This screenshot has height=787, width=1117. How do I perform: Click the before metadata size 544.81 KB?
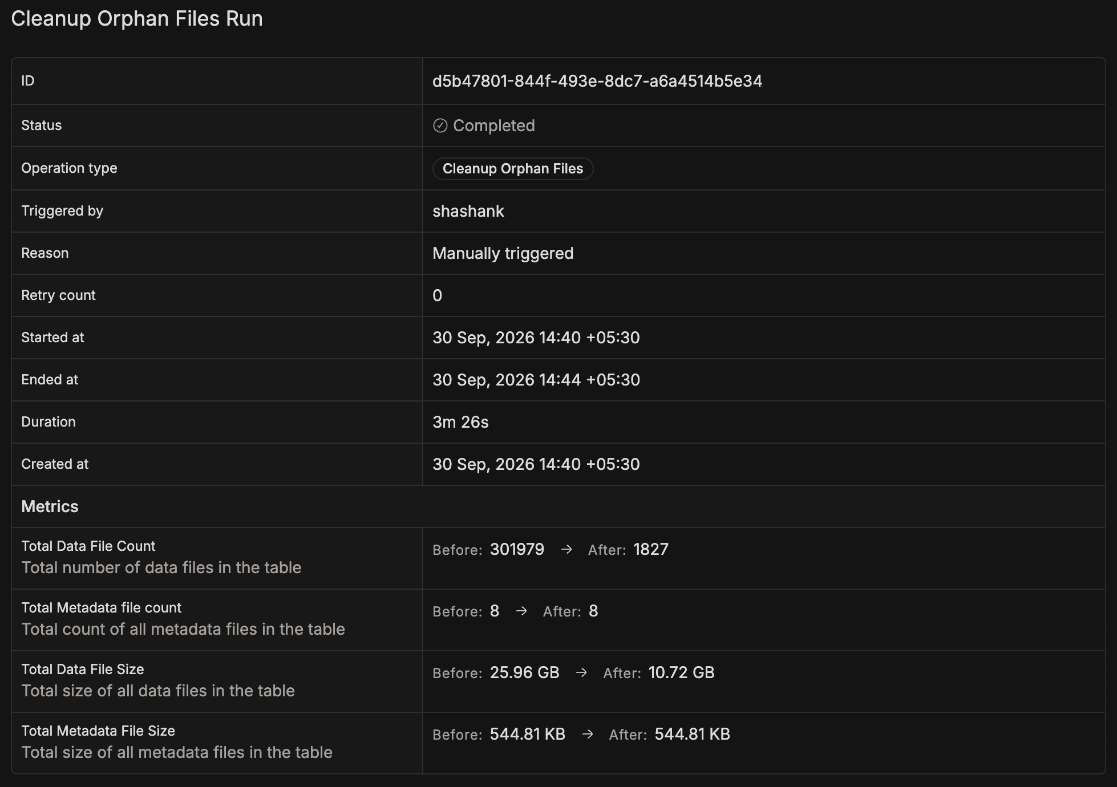[x=528, y=735]
